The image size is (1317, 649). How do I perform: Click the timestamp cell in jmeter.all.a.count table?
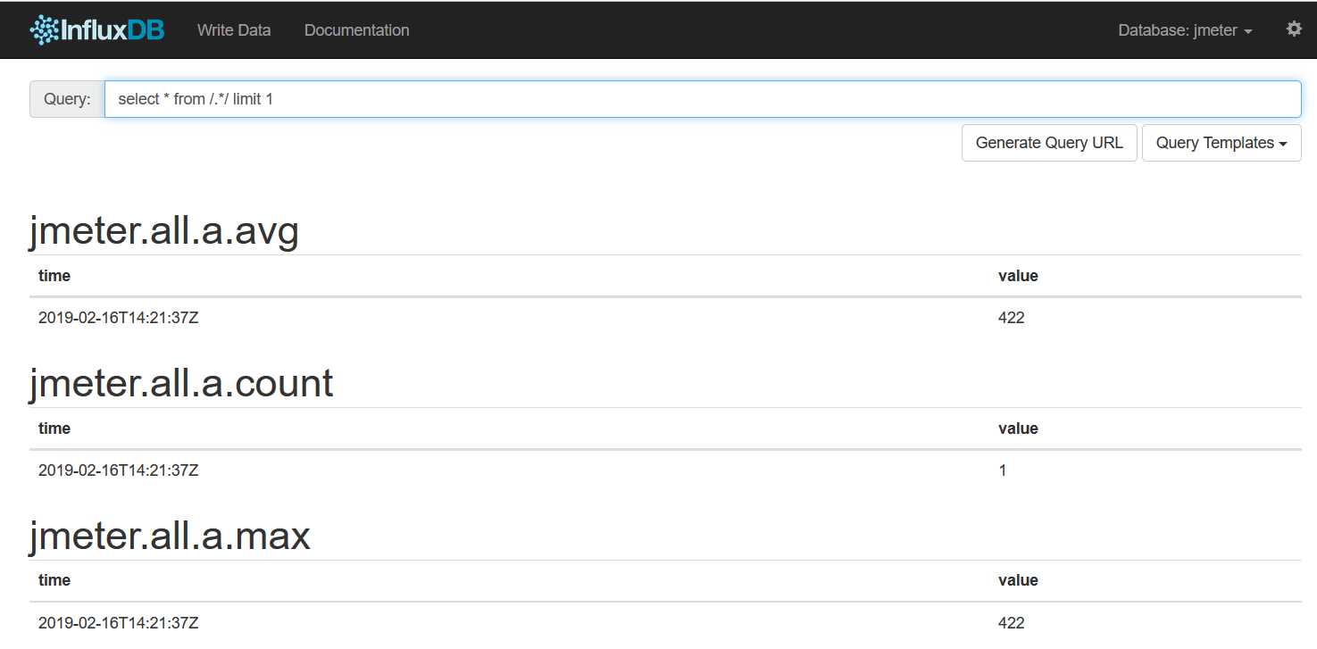pos(118,470)
